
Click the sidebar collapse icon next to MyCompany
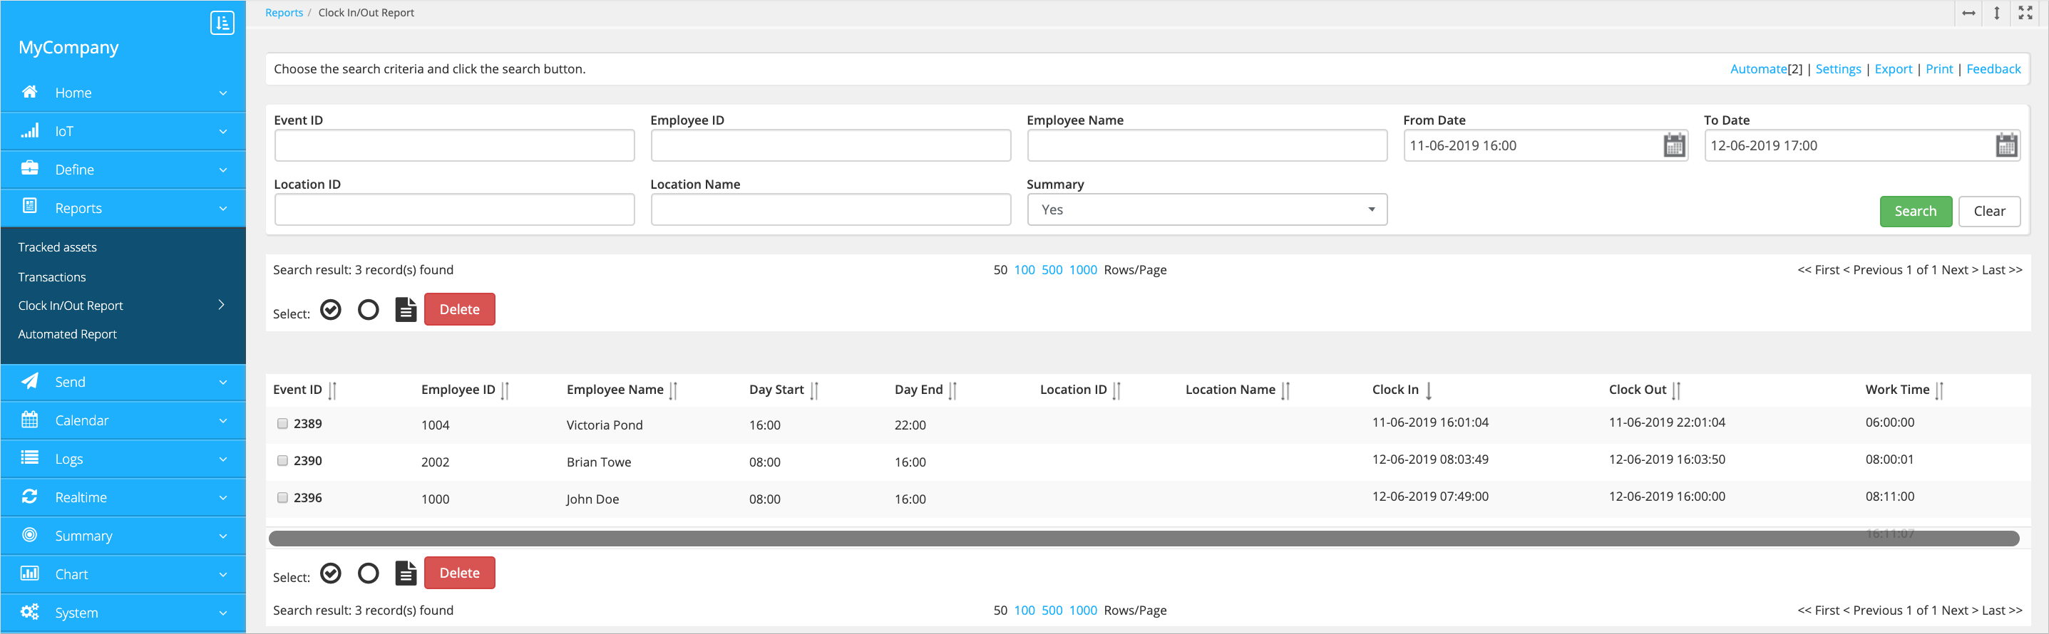point(222,23)
